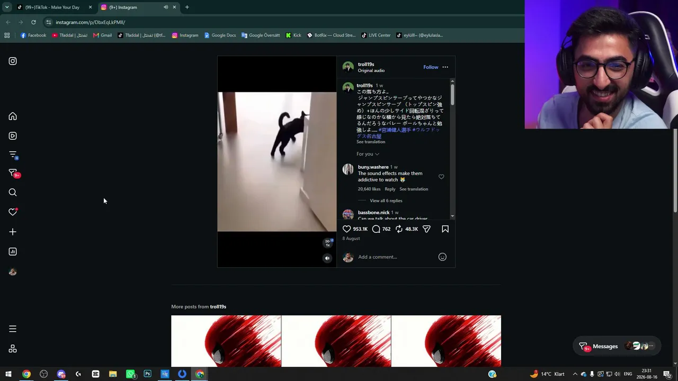Screen dimensions: 678x381
Task: Open the Messages floating button
Action: (617, 346)
